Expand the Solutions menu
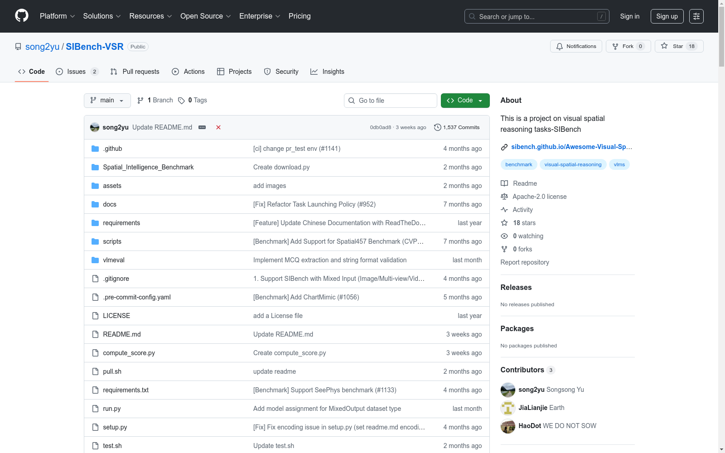The image size is (725, 453). [x=102, y=16]
